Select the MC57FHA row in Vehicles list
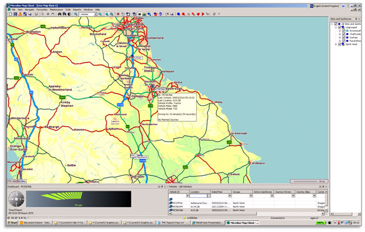The width and height of the screenshot is (365, 232). coord(176,202)
